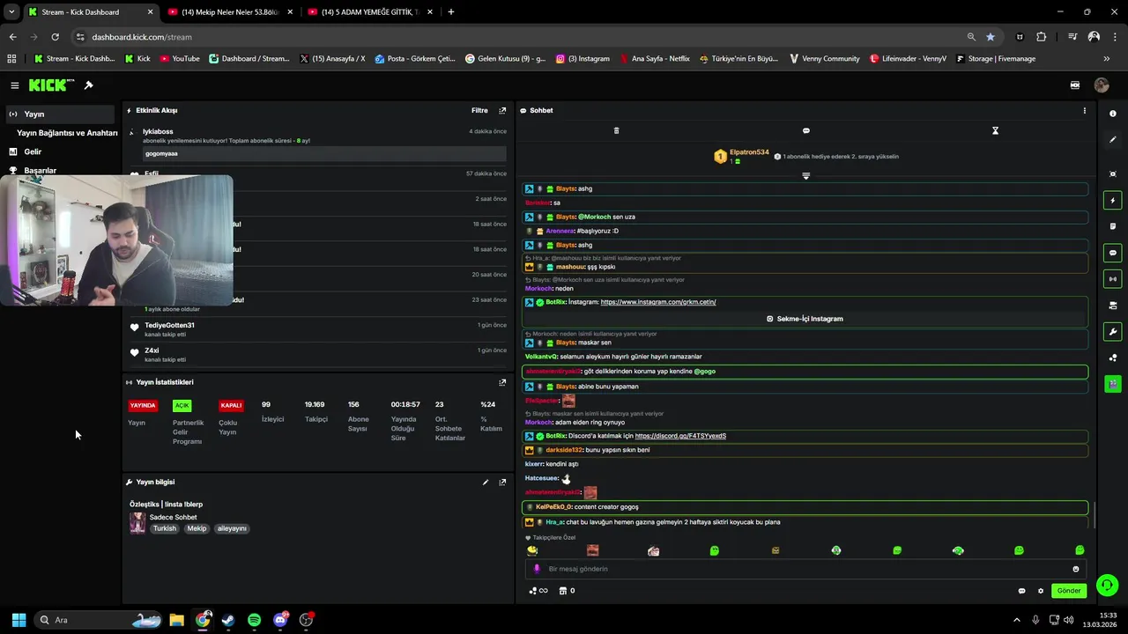Toggle the document notes widget icon
The image size is (1128, 634).
[x=1112, y=226]
